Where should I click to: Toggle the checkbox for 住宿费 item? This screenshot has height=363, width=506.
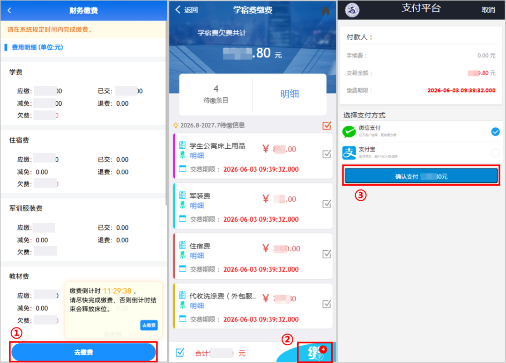coord(327,254)
